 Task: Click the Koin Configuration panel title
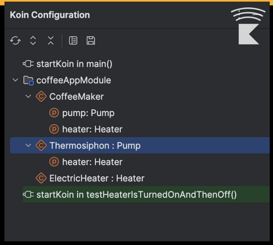(x=50, y=15)
